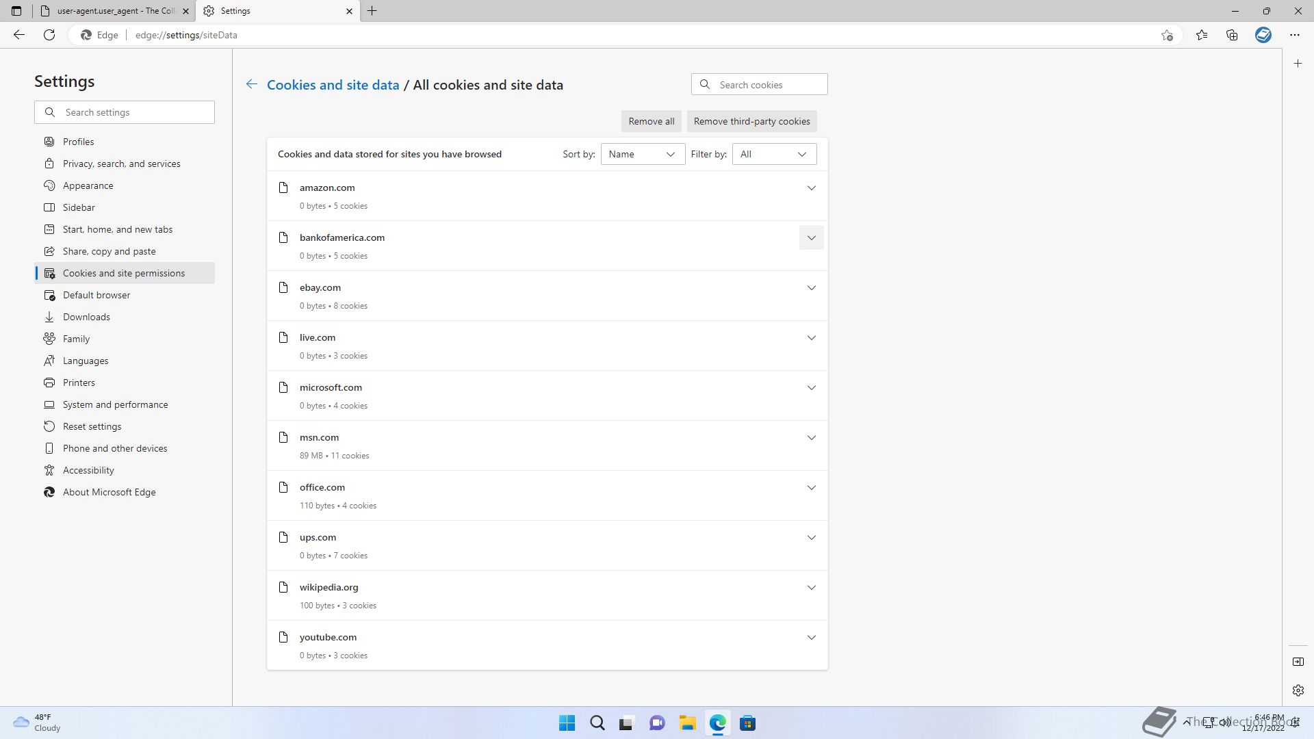
Task: Expand live.com cookie details
Action: tap(812, 337)
